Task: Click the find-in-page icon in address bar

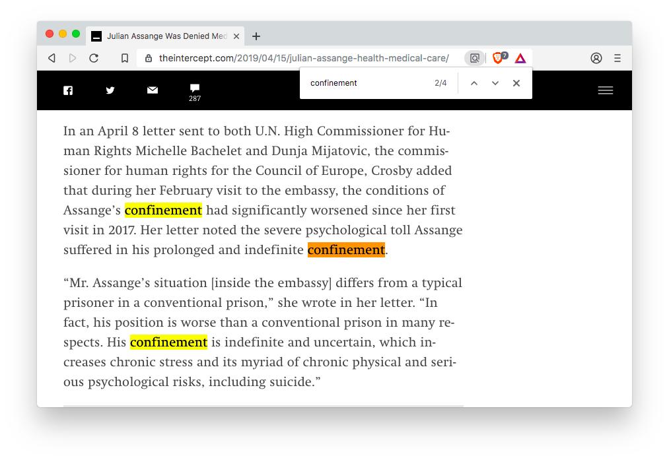Action: click(x=474, y=58)
